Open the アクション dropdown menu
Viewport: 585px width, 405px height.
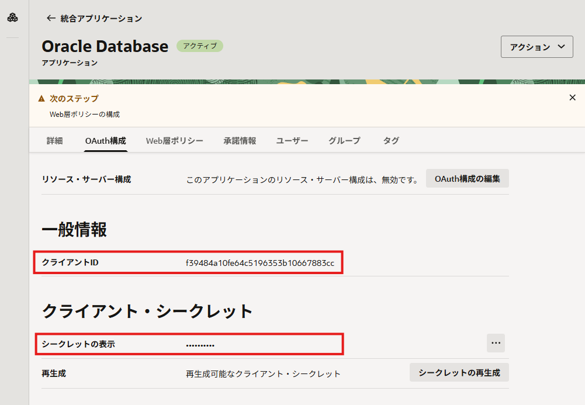pyautogui.click(x=536, y=46)
